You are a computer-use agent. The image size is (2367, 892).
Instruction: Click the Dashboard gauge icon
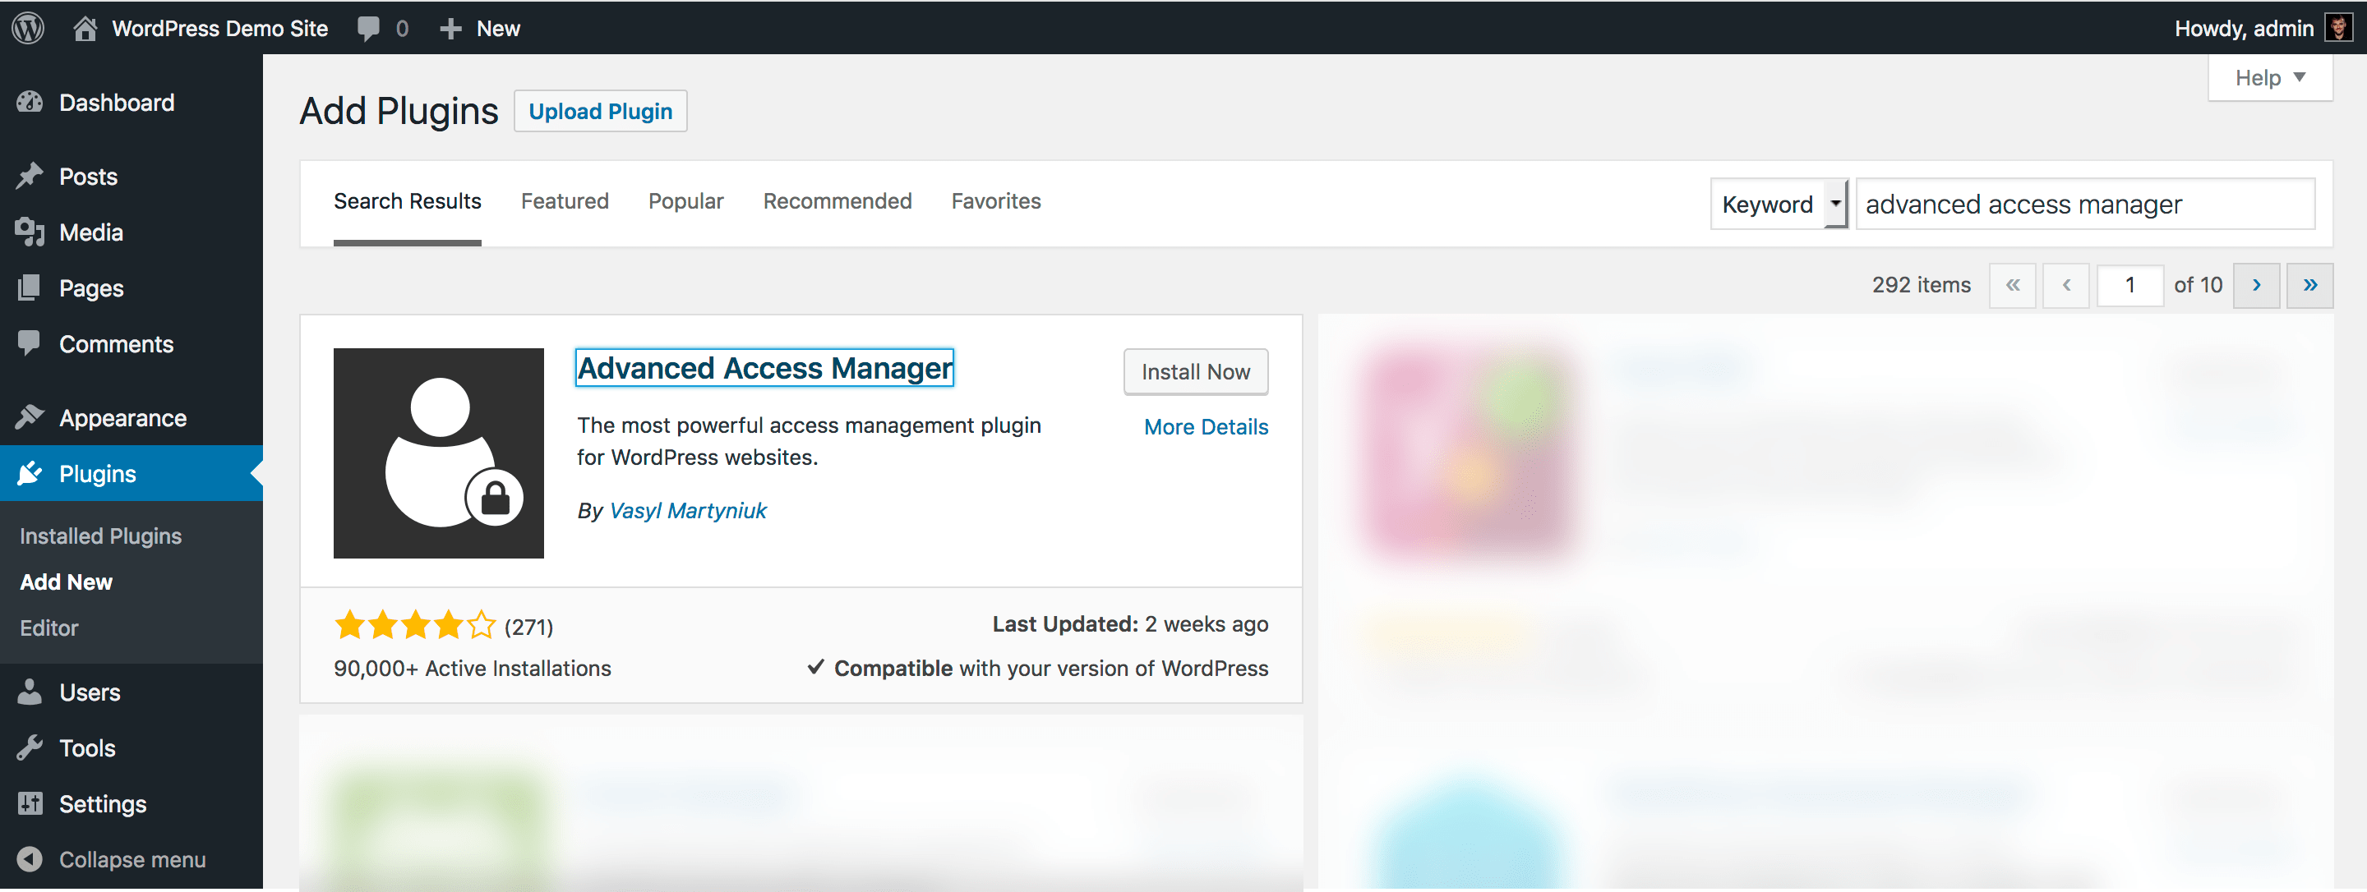click(30, 102)
